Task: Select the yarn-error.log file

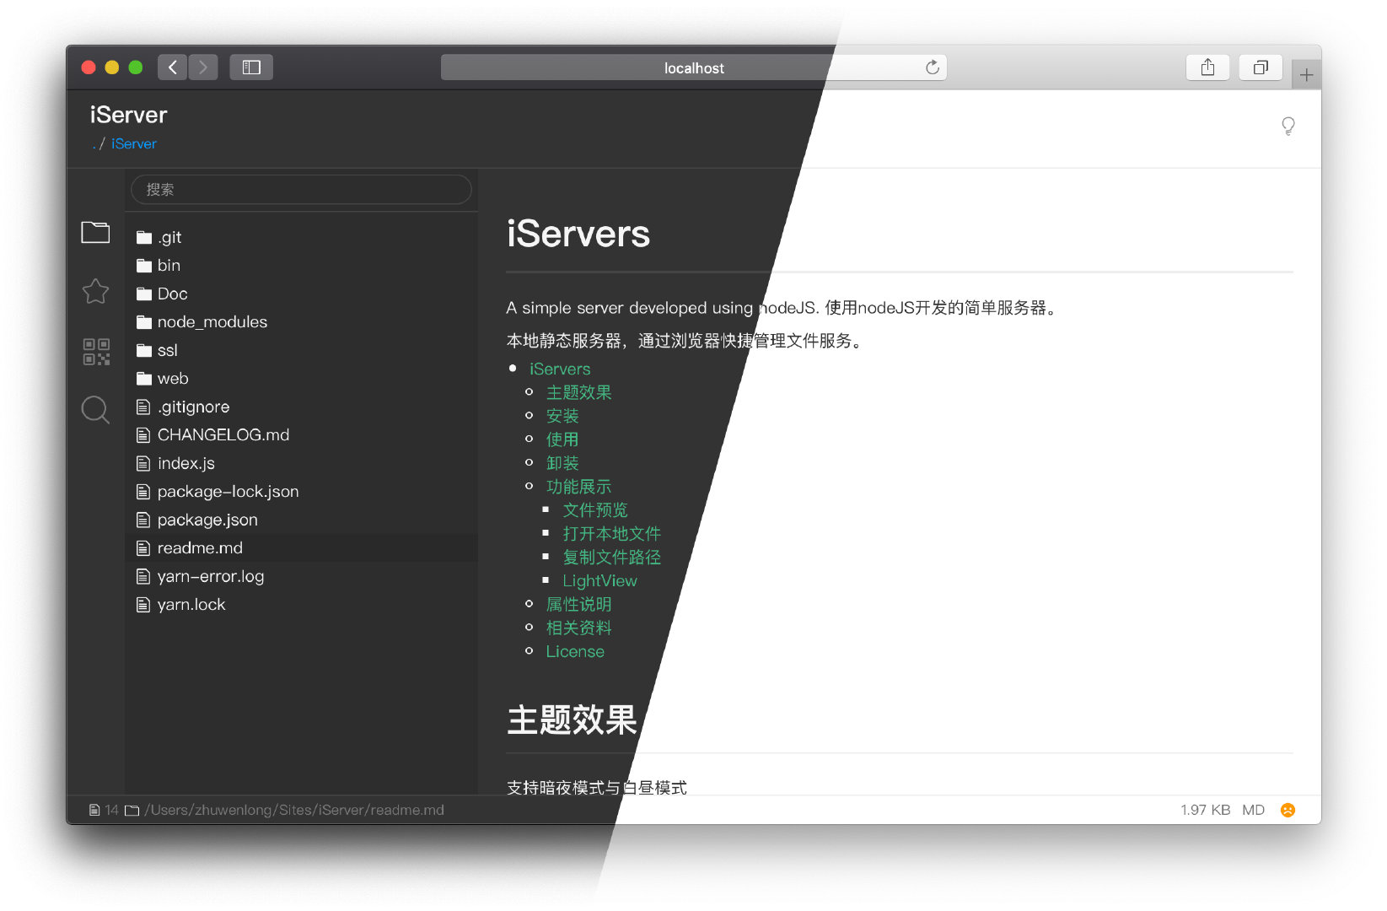Action: pyautogui.click(x=301, y=576)
